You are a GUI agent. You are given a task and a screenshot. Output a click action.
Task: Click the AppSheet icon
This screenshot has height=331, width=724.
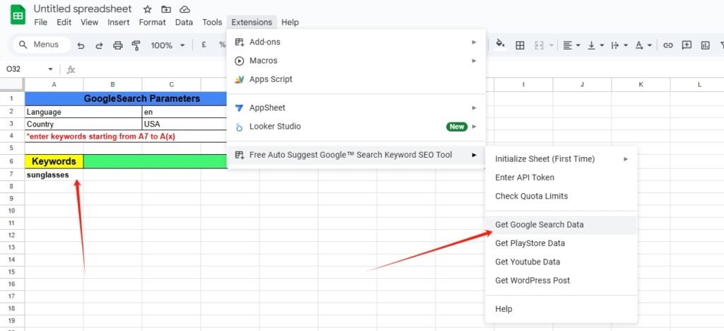tap(239, 108)
